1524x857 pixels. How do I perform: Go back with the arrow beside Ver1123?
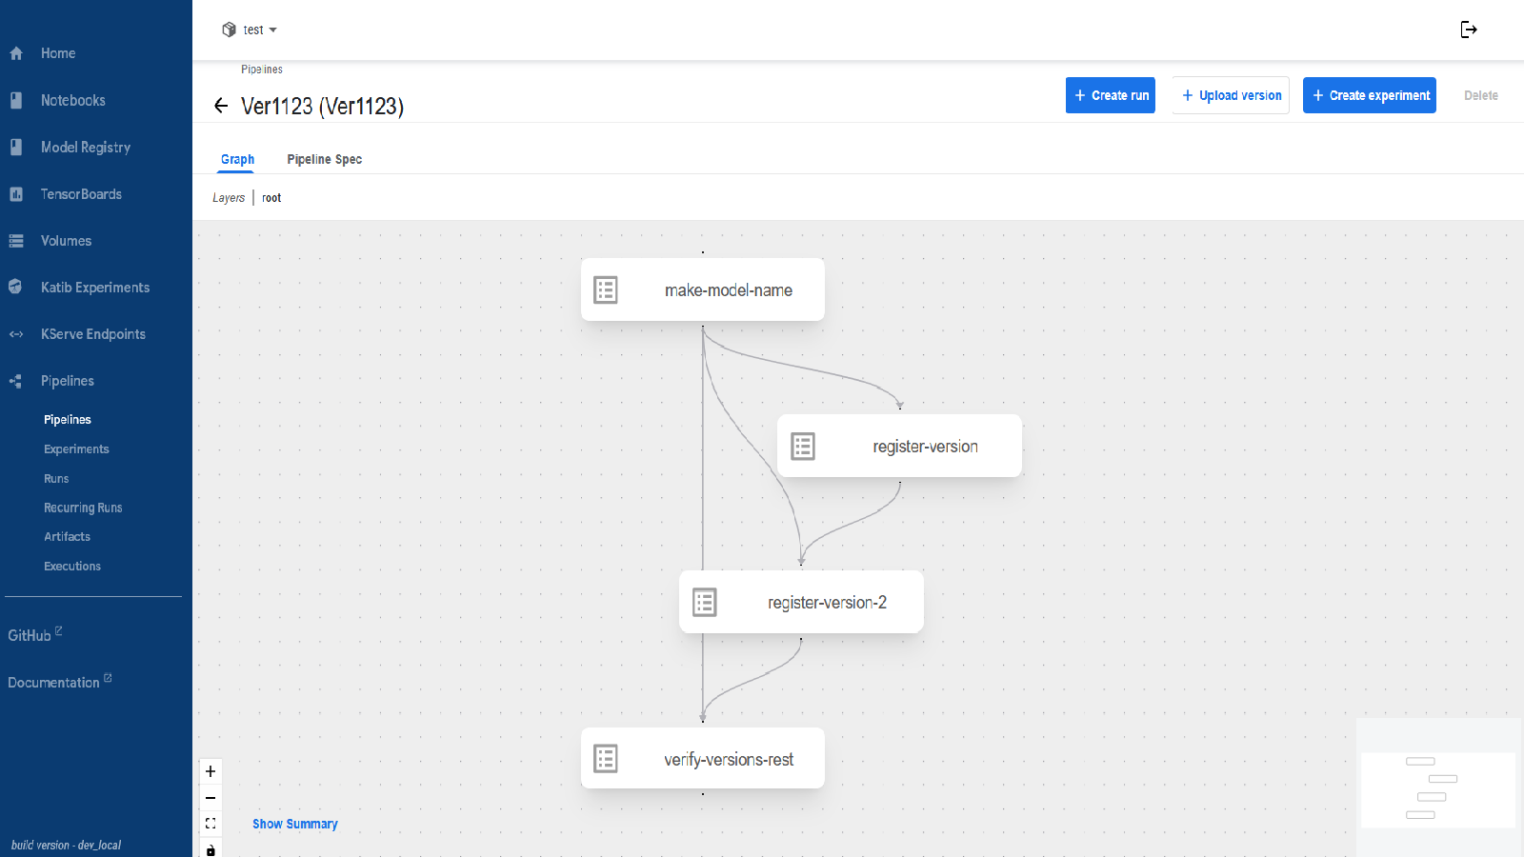(x=221, y=106)
